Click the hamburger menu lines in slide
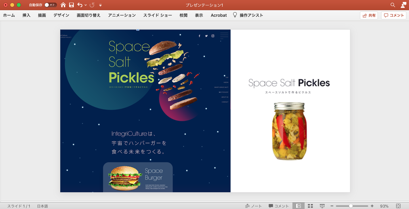This screenshot has width=409, height=209. pos(224,35)
